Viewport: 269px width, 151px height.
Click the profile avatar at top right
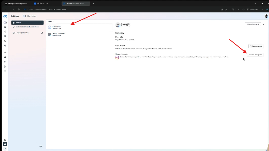266,16
